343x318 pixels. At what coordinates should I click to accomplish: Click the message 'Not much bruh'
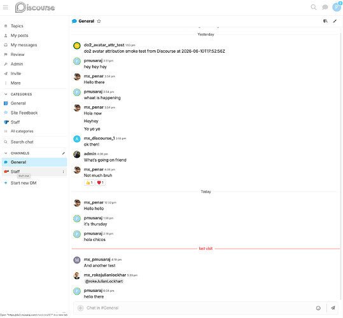tap(98, 176)
